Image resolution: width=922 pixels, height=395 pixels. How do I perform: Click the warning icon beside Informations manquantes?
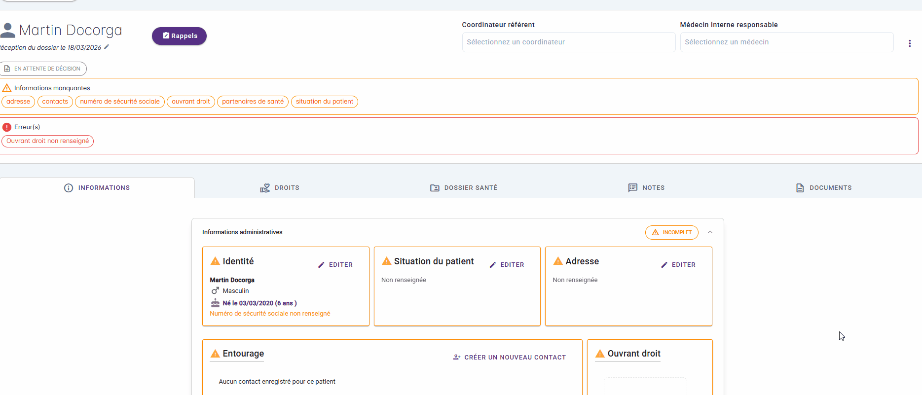coord(7,88)
